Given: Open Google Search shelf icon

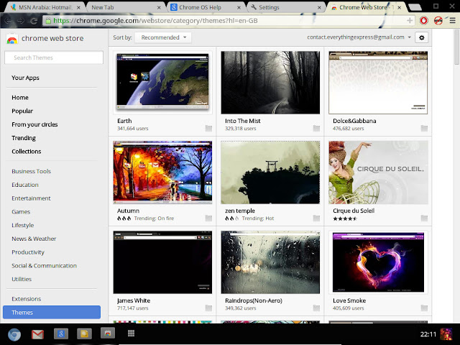Looking at the screenshot, I should tap(61, 333).
